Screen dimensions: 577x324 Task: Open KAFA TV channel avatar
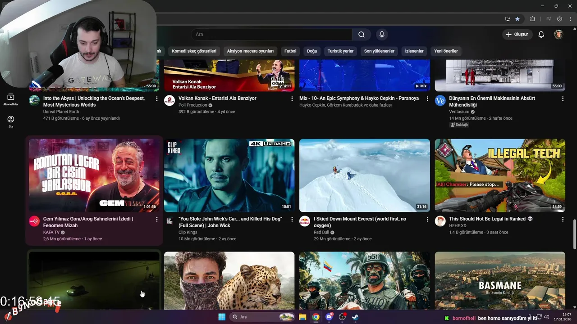(x=34, y=221)
